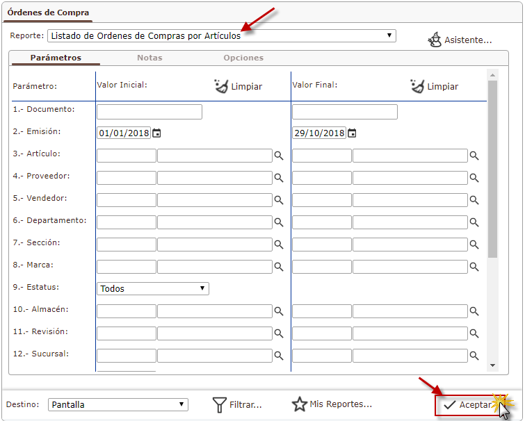525x421 pixels.
Task: Search initial Vendedor with magnifier icon
Action: coord(279,200)
